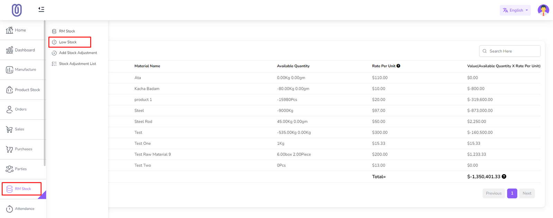The image size is (553, 218).
Task: Open the English language dropdown
Action: click(x=515, y=10)
